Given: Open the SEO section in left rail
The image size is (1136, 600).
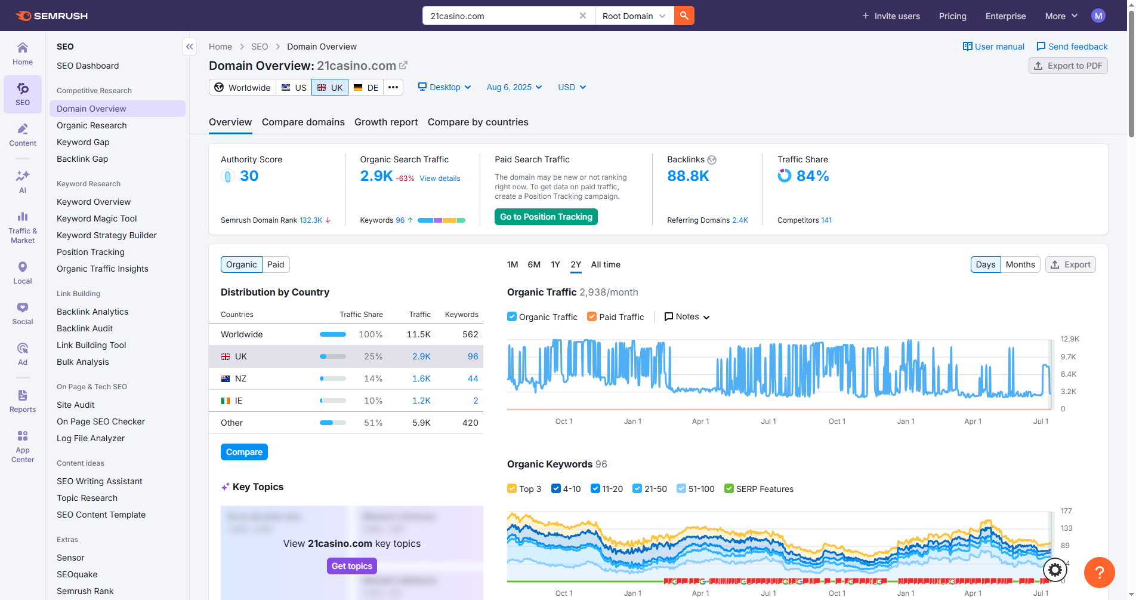Looking at the screenshot, I should (x=23, y=94).
